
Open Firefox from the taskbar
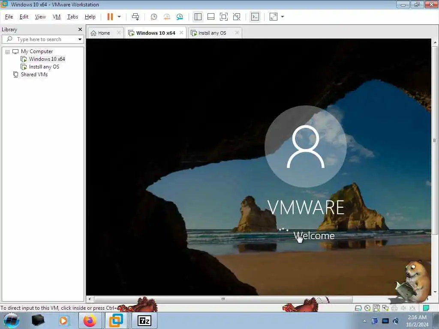(x=90, y=320)
